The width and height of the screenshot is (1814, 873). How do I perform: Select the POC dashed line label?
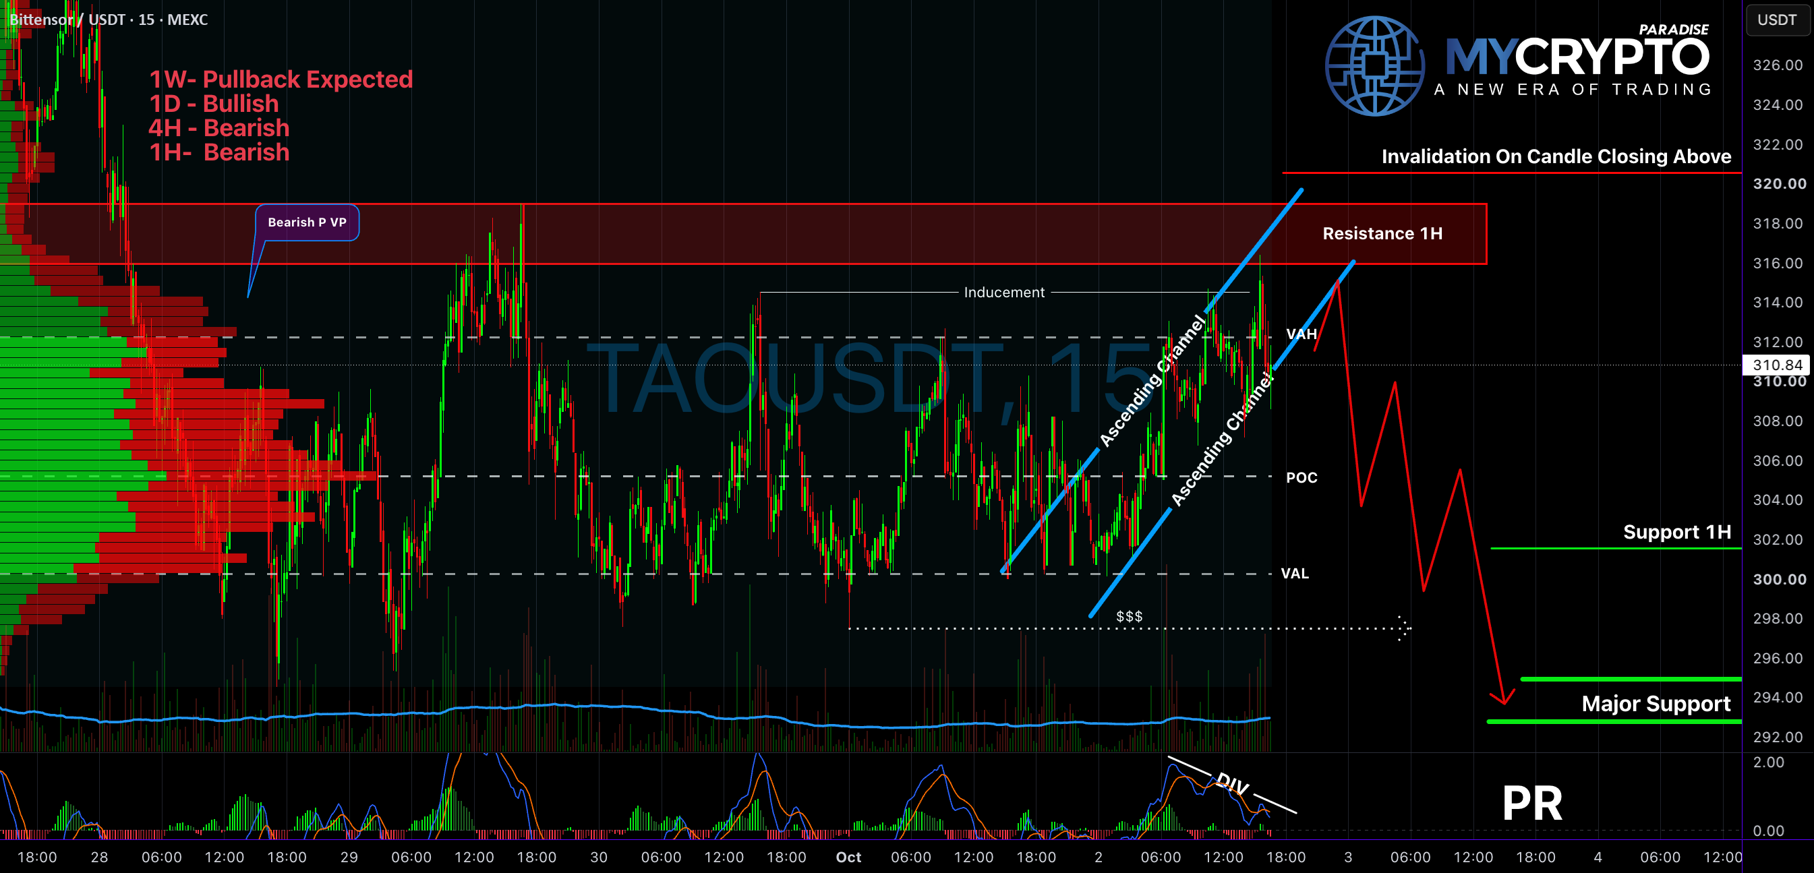(1301, 477)
